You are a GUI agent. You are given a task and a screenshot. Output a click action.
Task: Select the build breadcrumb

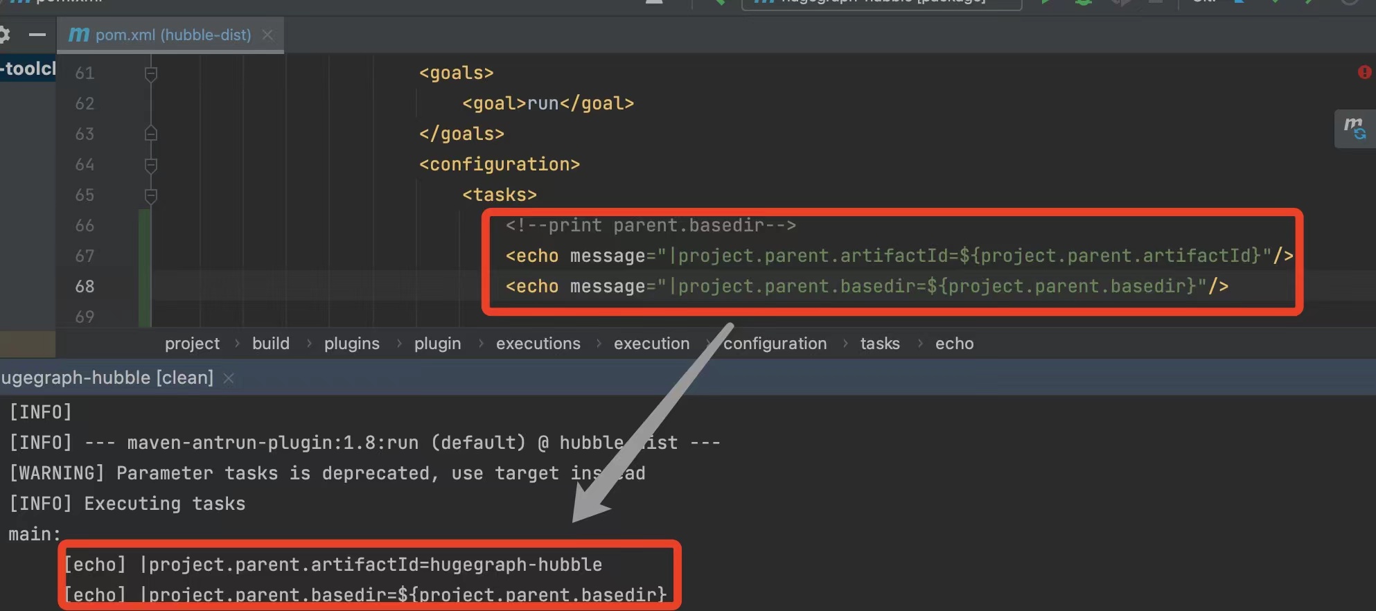271,344
